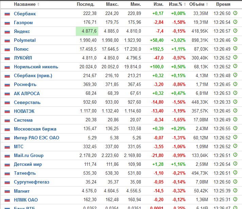Click the clock icon in the Детский мир row
The image size is (242, 209).
[x=235, y=163]
